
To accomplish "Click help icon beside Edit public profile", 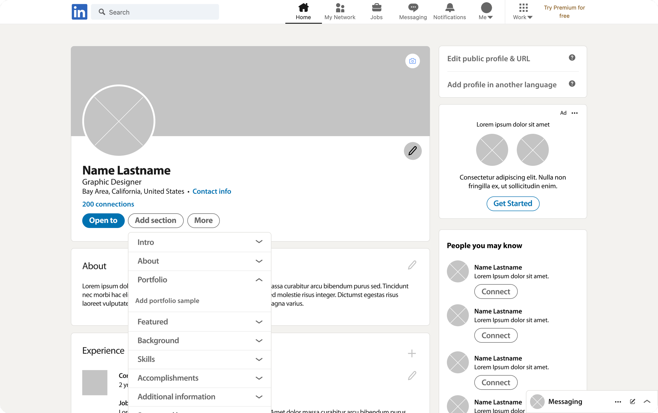I will tap(572, 58).
